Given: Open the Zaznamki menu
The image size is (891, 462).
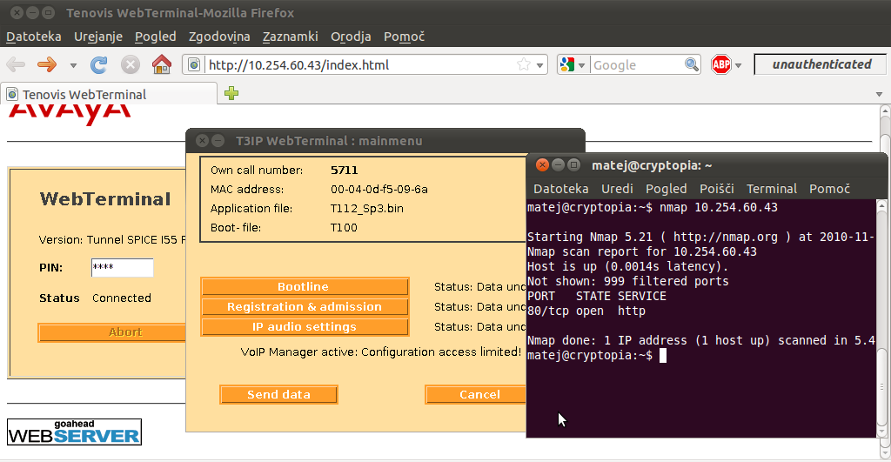Looking at the screenshot, I should pos(291,37).
